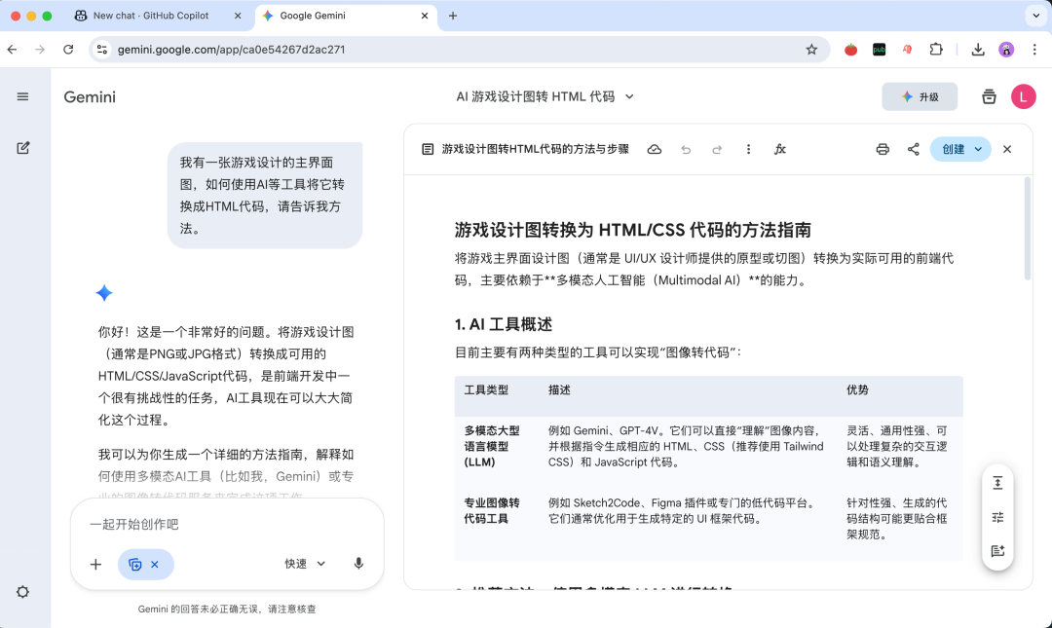The height and width of the screenshot is (628, 1052).
Task: Open Chrome three-dot menu
Action: point(1034,50)
